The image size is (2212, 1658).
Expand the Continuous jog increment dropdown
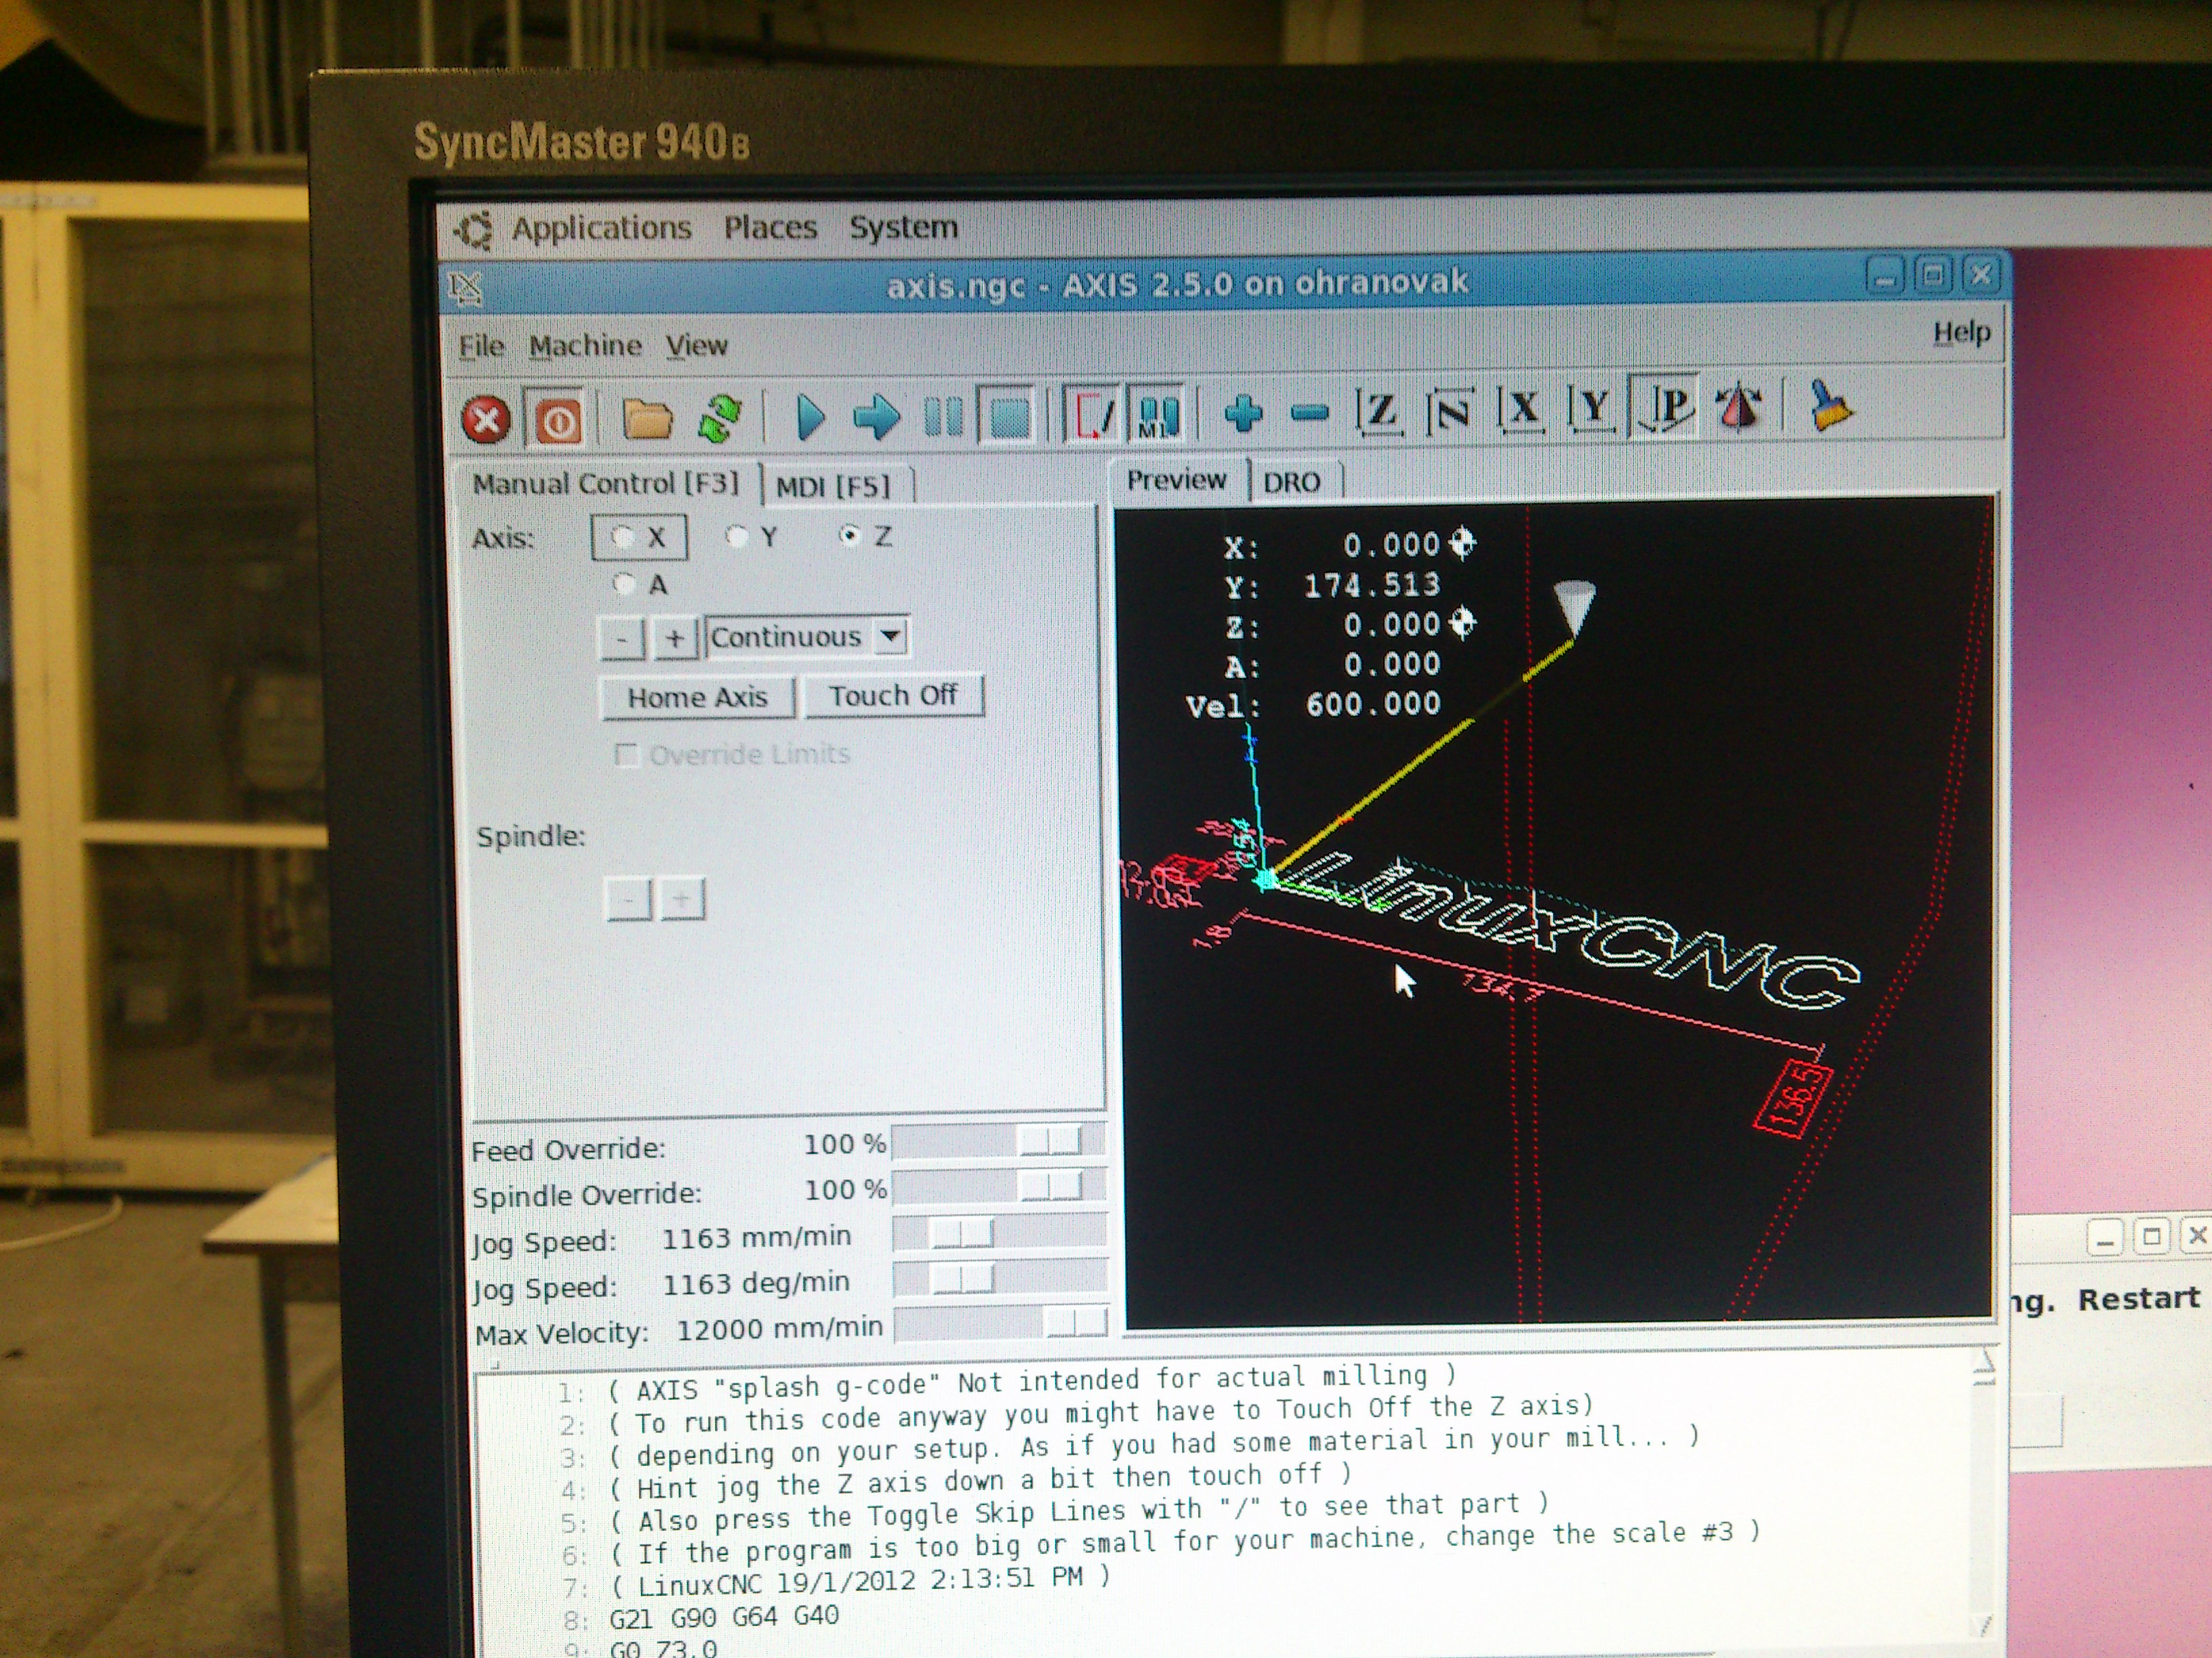[x=889, y=635]
